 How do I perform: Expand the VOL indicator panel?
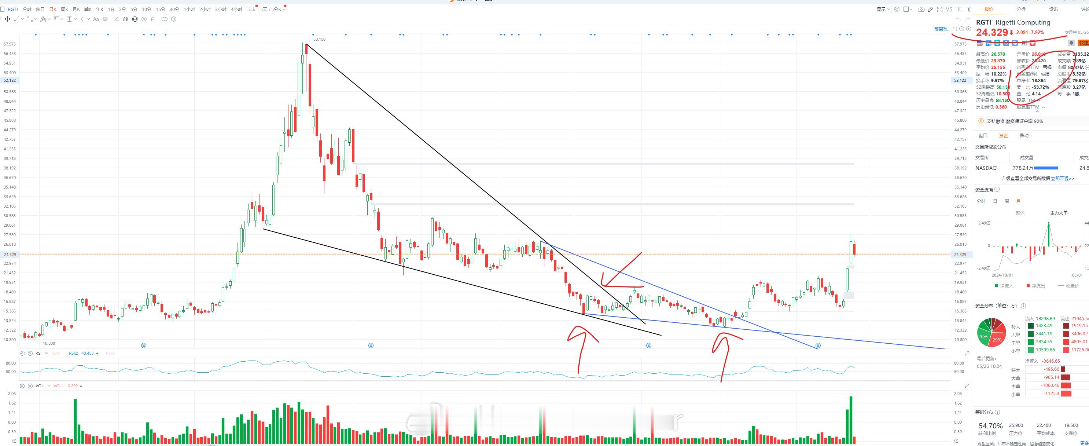coord(967,386)
